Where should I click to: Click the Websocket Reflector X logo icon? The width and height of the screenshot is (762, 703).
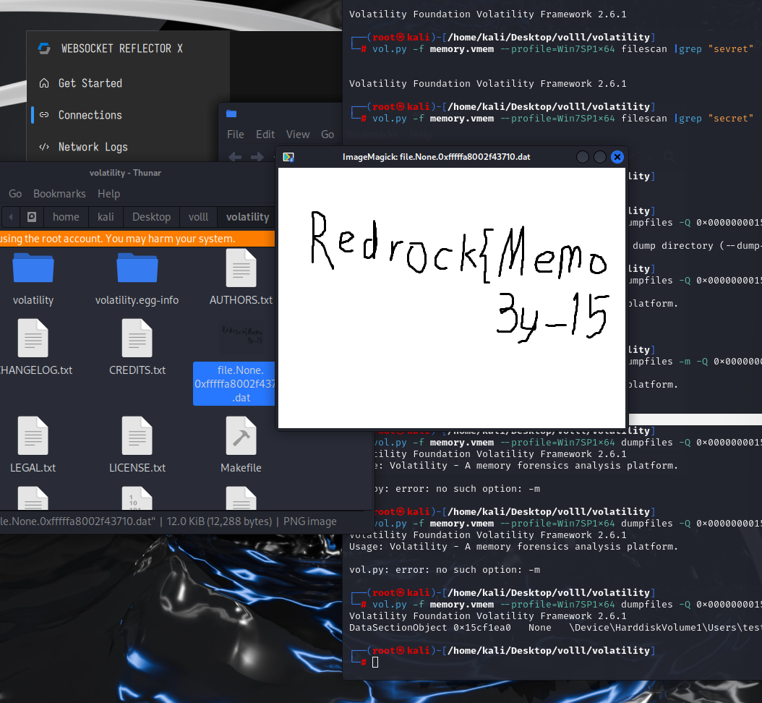point(45,48)
